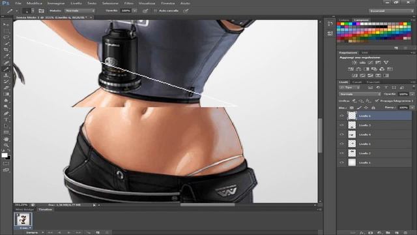The width and height of the screenshot is (417, 235).
Task: Add a Levels adjustment
Action: point(362,63)
